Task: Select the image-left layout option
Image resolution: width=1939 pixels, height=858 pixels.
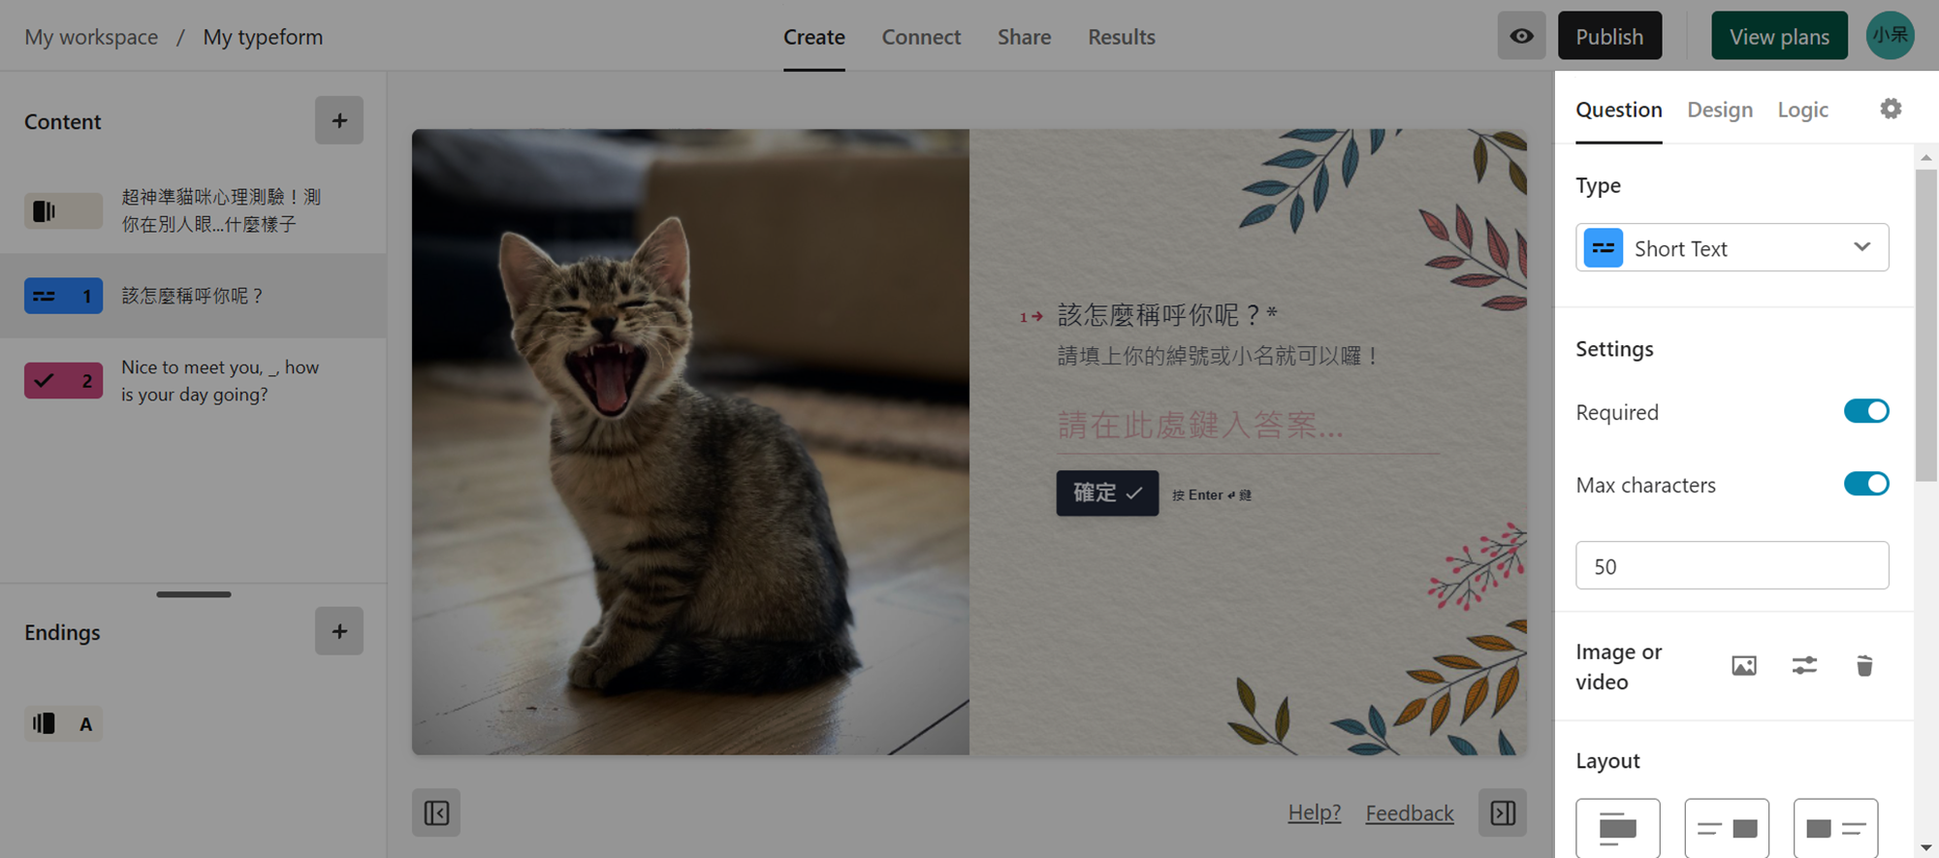Action: (x=1835, y=828)
